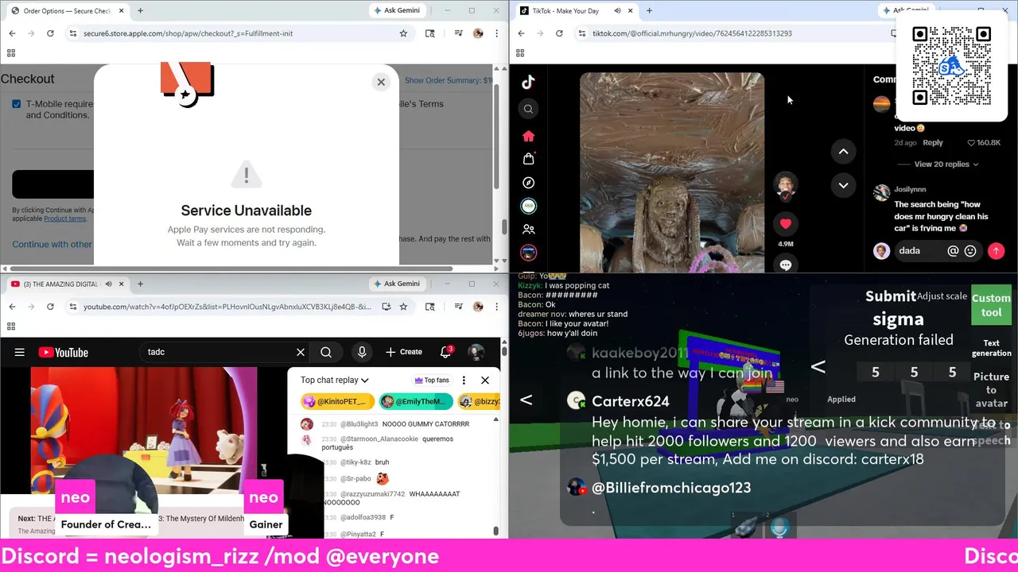Screen dimensions: 1018x572
Task: Select @KinitoPET chip in chat
Action: click(x=337, y=401)
